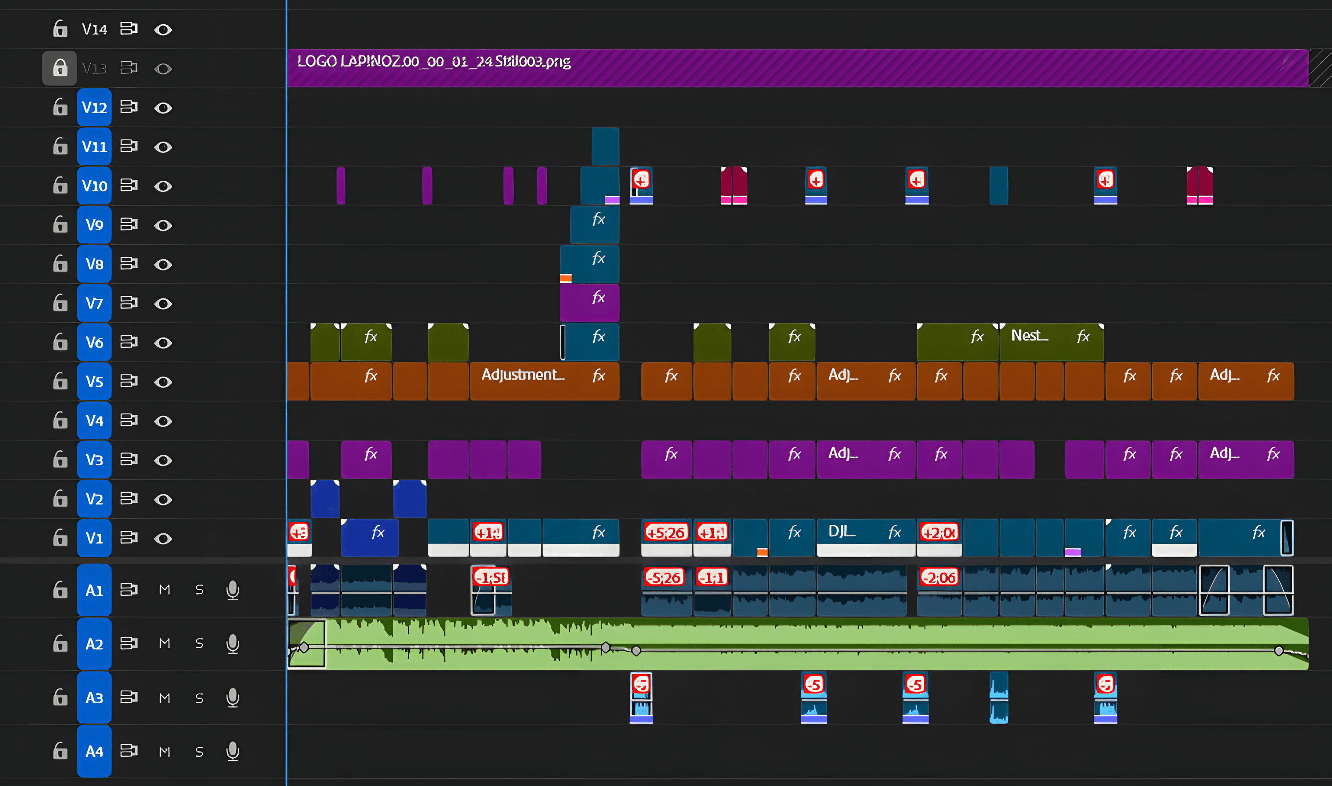The image size is (1332, 786).
Task: Select the -2:06 out-of-sync audio clip on A1
Action: click(x=939, y=590)
